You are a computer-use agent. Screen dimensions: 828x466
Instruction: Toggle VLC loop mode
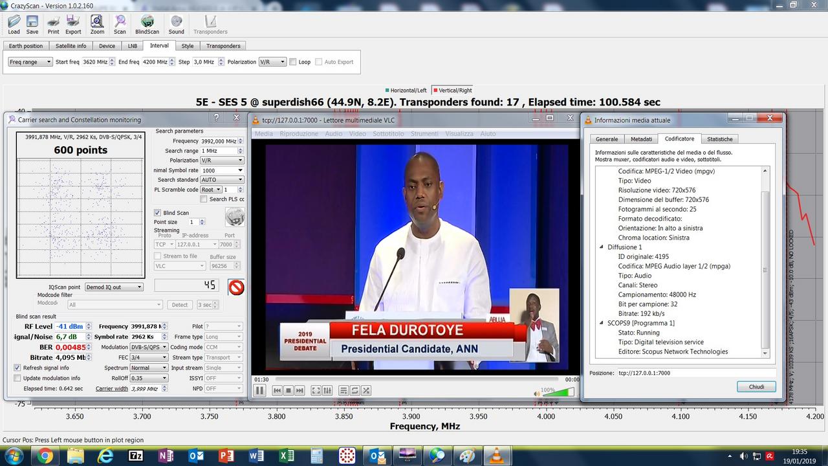coord(355,390)
